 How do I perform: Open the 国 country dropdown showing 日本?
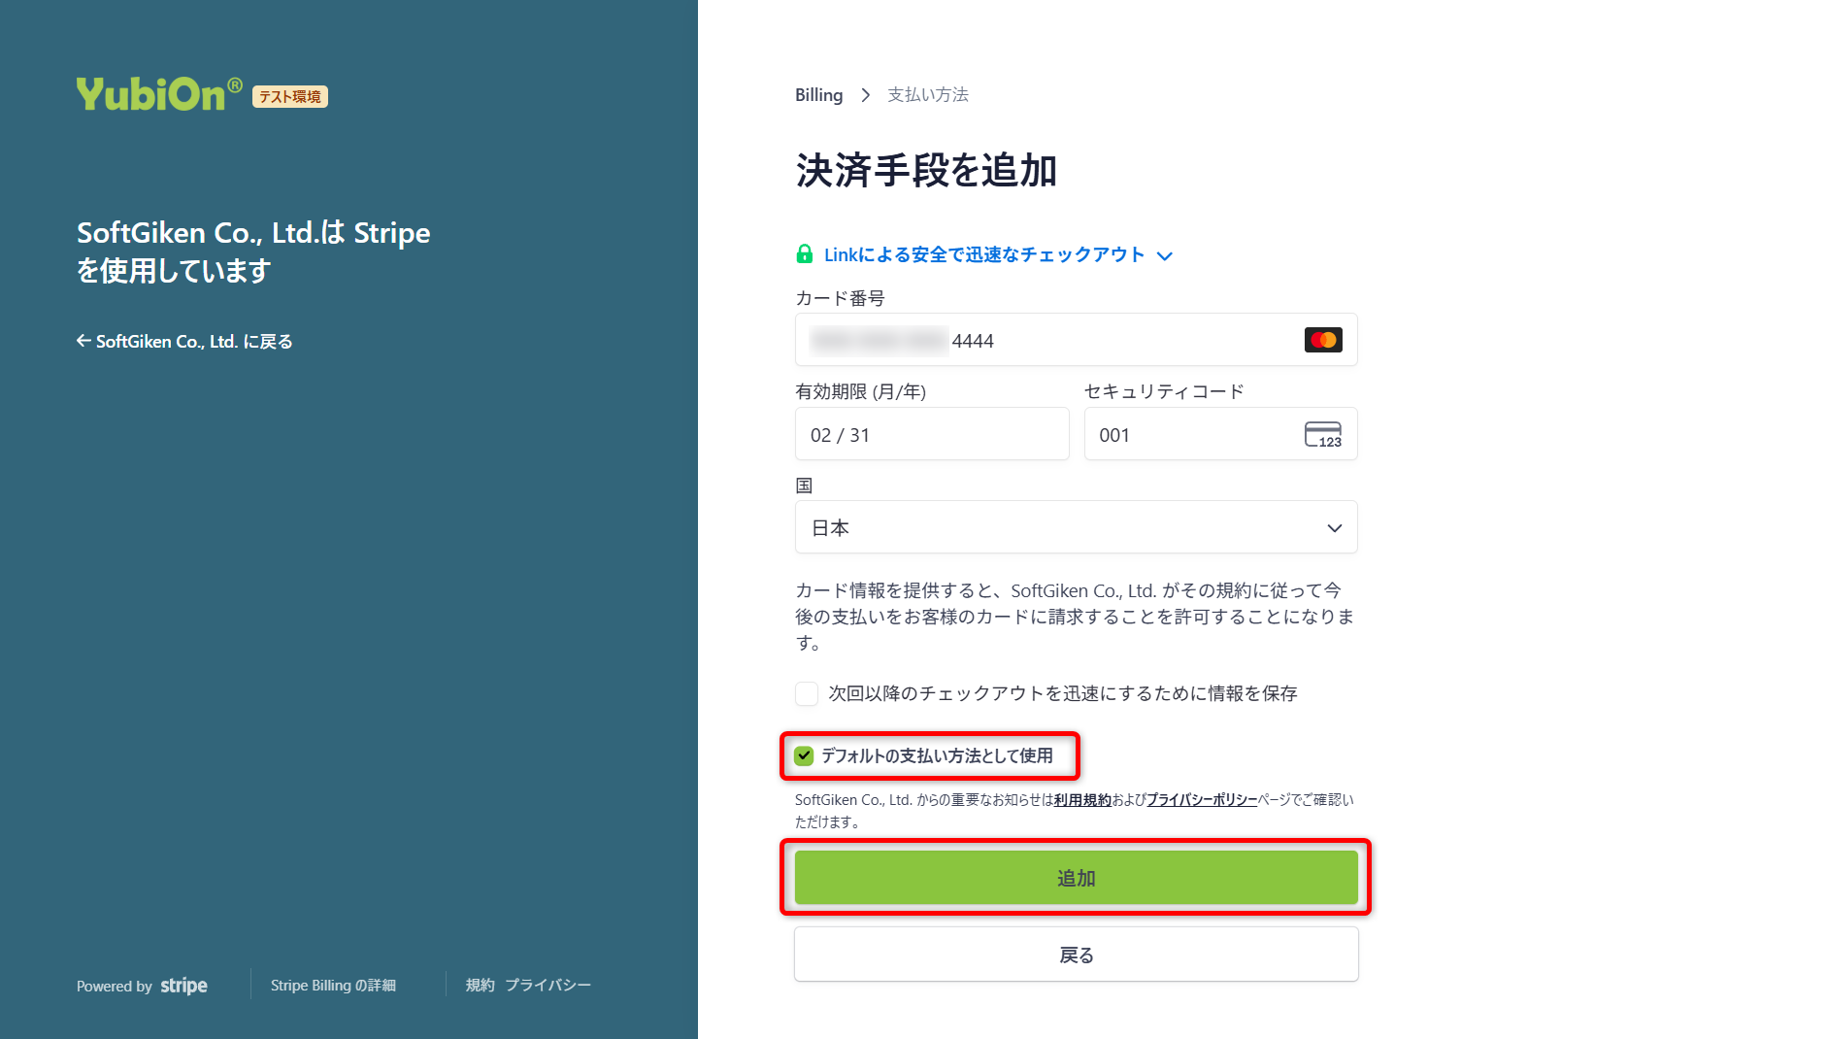coord(1076,527)
